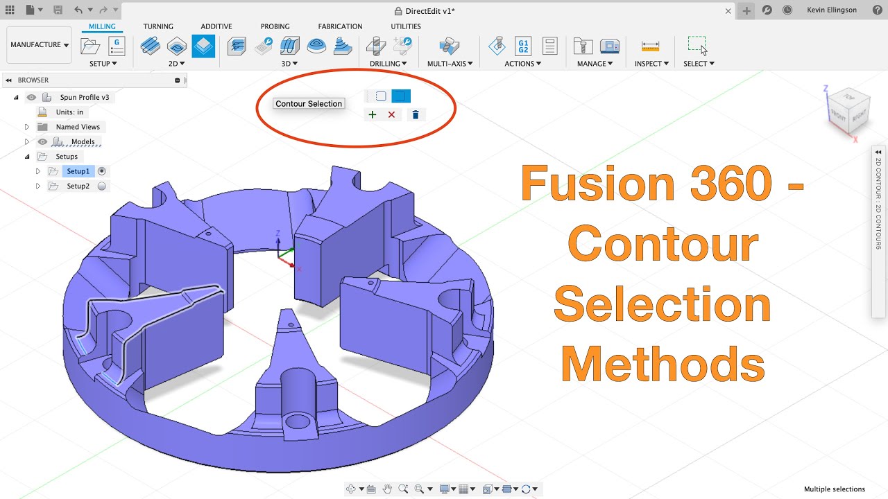Screen dimensions: 888x499
Task: Open the SELECT dropdown menu
Action: point(699,64)
